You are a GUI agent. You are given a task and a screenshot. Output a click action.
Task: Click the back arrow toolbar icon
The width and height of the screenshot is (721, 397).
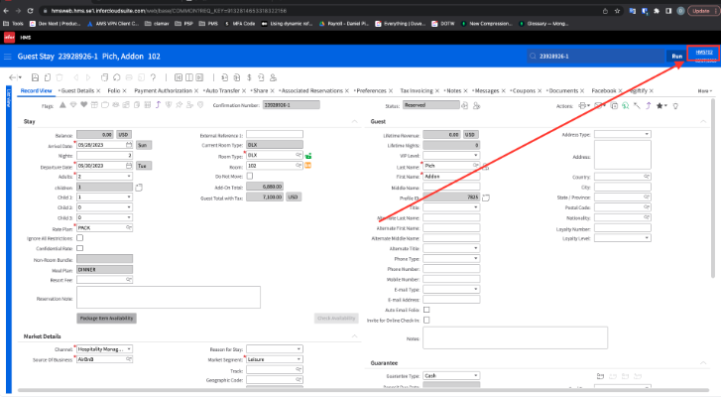click(x=13, y=77)
